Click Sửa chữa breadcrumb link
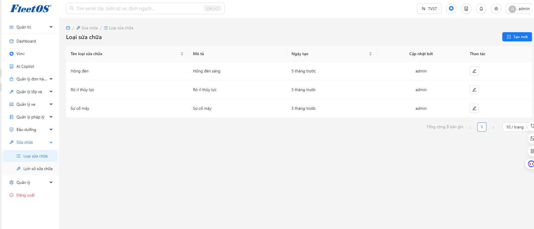This screenshot has height=229, width=534. coord(87,28)
